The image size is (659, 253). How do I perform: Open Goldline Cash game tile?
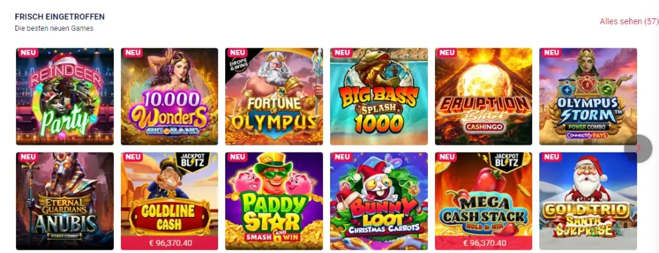point(169,194)
